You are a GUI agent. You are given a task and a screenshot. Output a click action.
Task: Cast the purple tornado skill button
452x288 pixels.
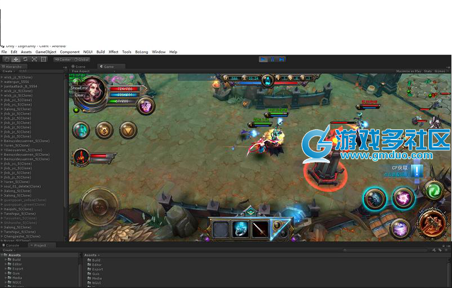(x=400, y=229)
